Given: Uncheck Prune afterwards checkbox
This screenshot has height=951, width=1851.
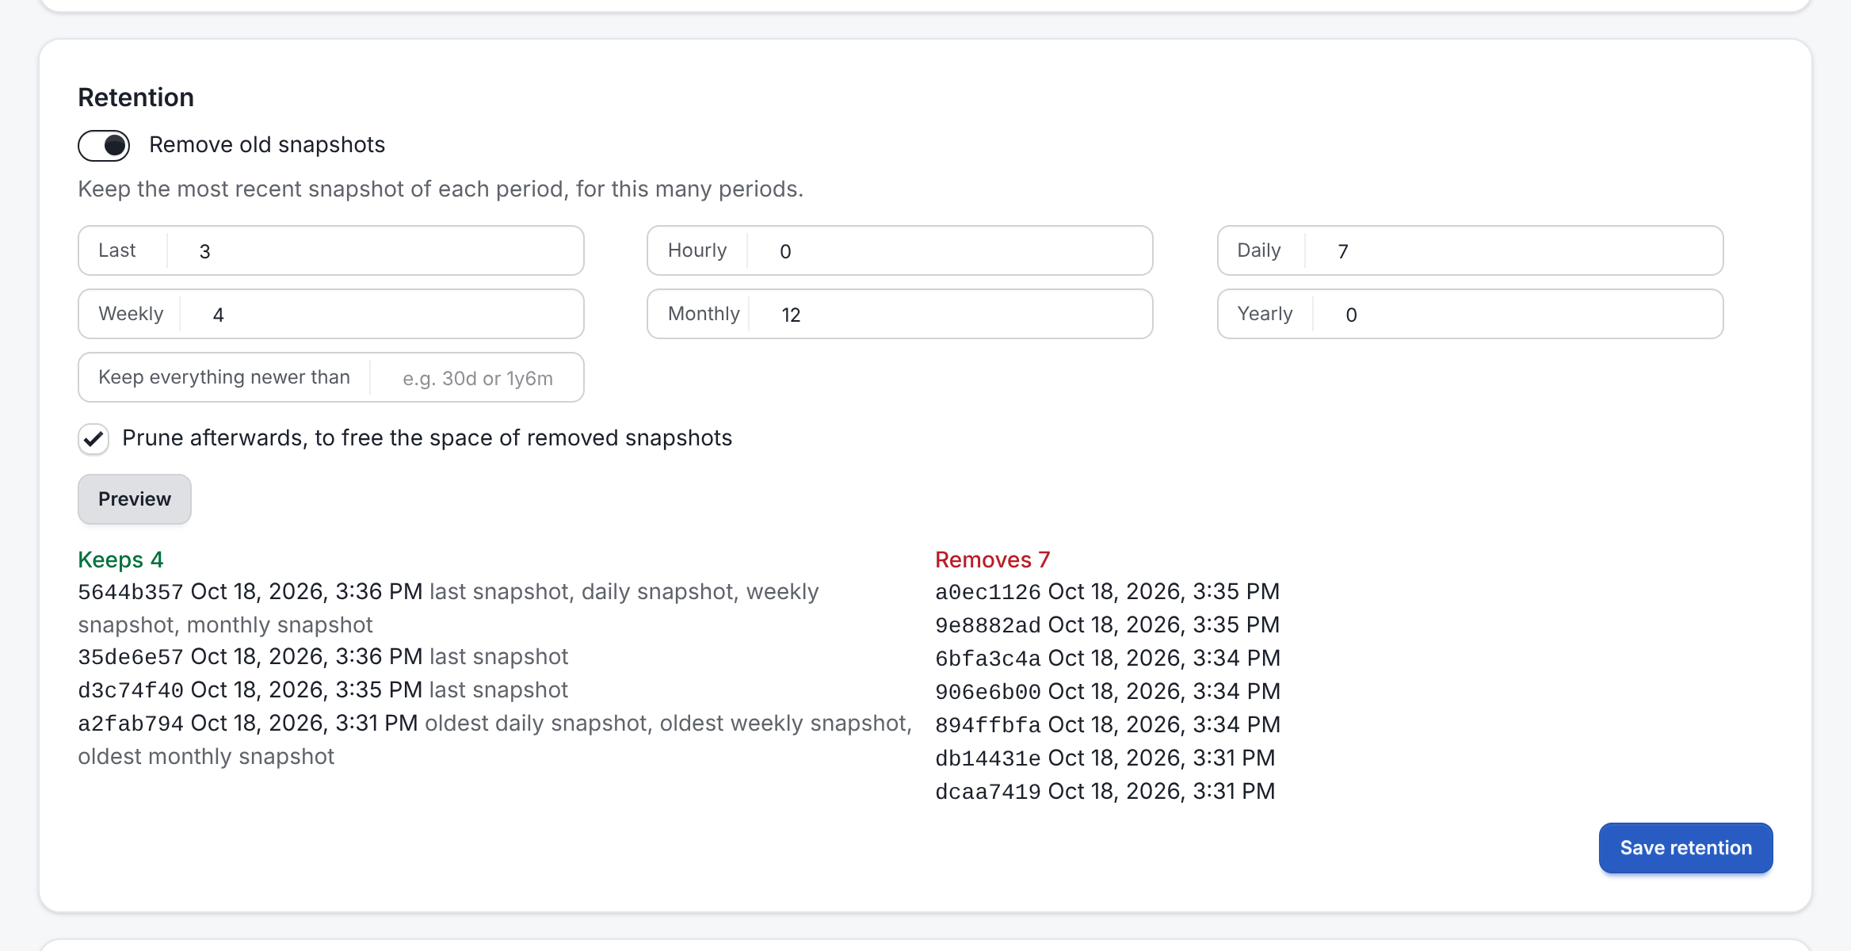Looking at the screenshot, I should click(x=94, y=438).
